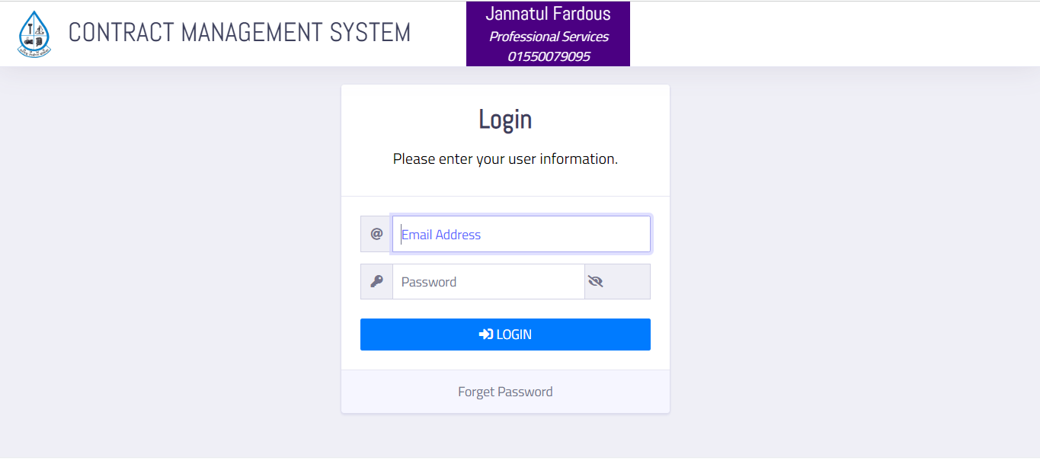This screenshot has width=1040, height=461.
Task: Focus the Password input field
Action: point(488,281)
